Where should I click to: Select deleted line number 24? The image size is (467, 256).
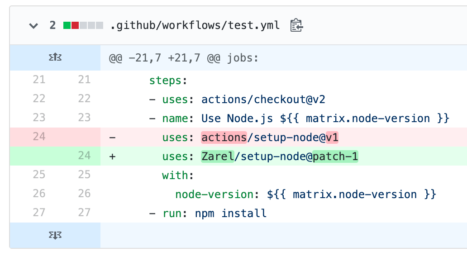(39, 137)
